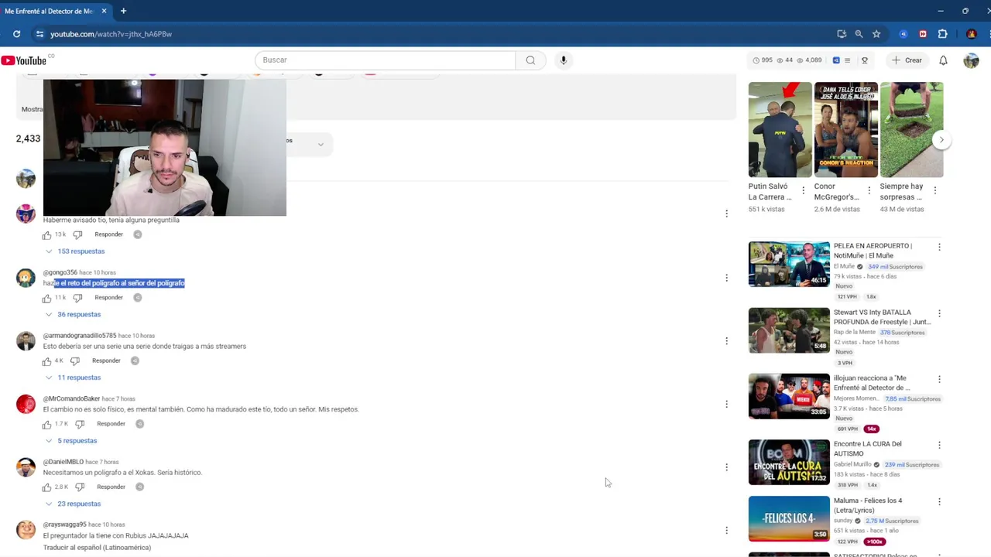The width and height of the screenshot is (991, 557).
Task: Click Crear button
Action: pos(907,60)
